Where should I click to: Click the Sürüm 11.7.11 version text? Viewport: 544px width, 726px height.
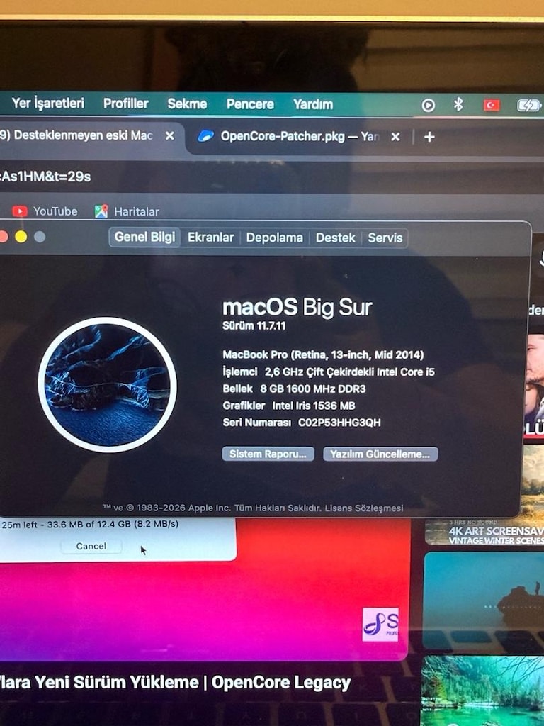254,325
